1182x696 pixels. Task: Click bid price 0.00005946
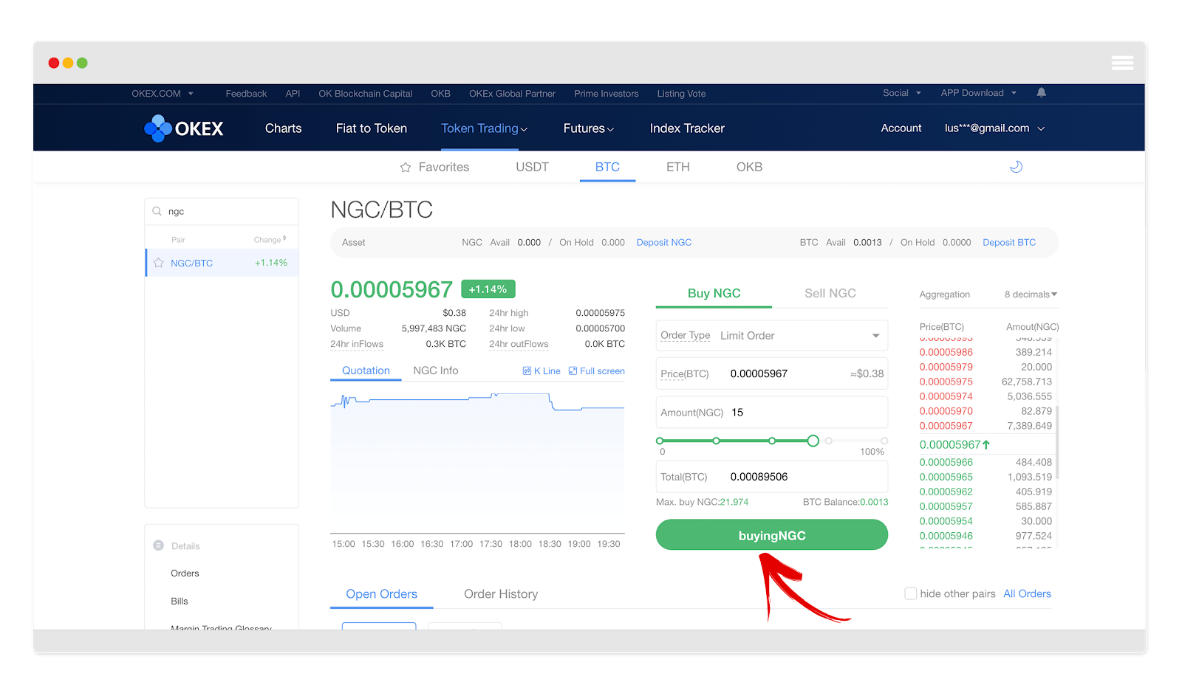pyautogui.click(x=946, y=536)
